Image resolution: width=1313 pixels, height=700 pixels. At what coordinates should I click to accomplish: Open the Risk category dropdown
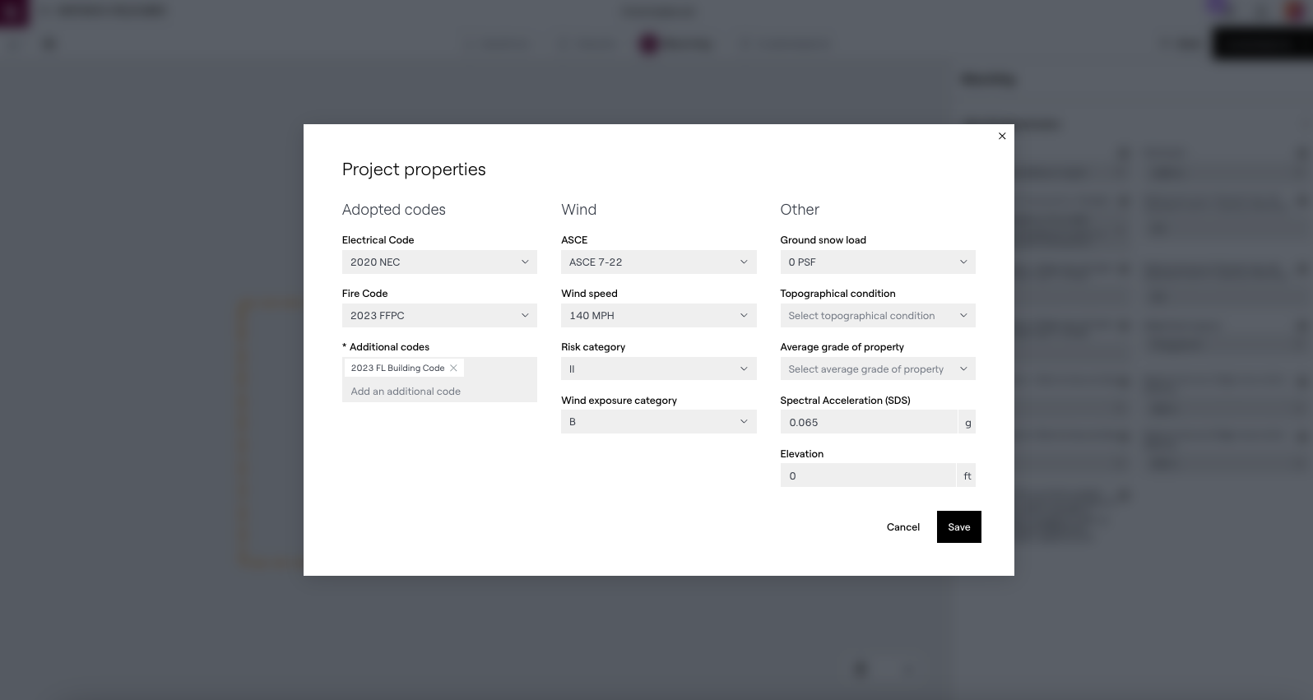658,369
